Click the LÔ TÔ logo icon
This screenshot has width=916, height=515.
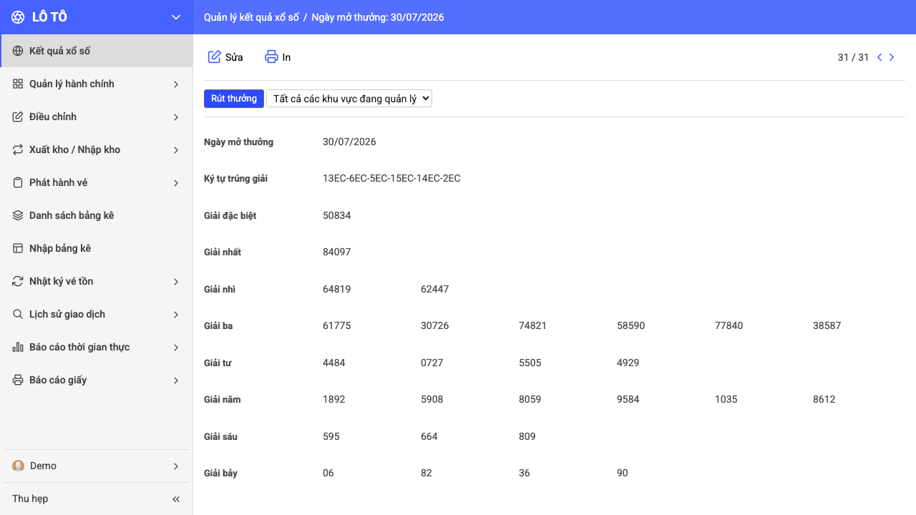(18, 17)
